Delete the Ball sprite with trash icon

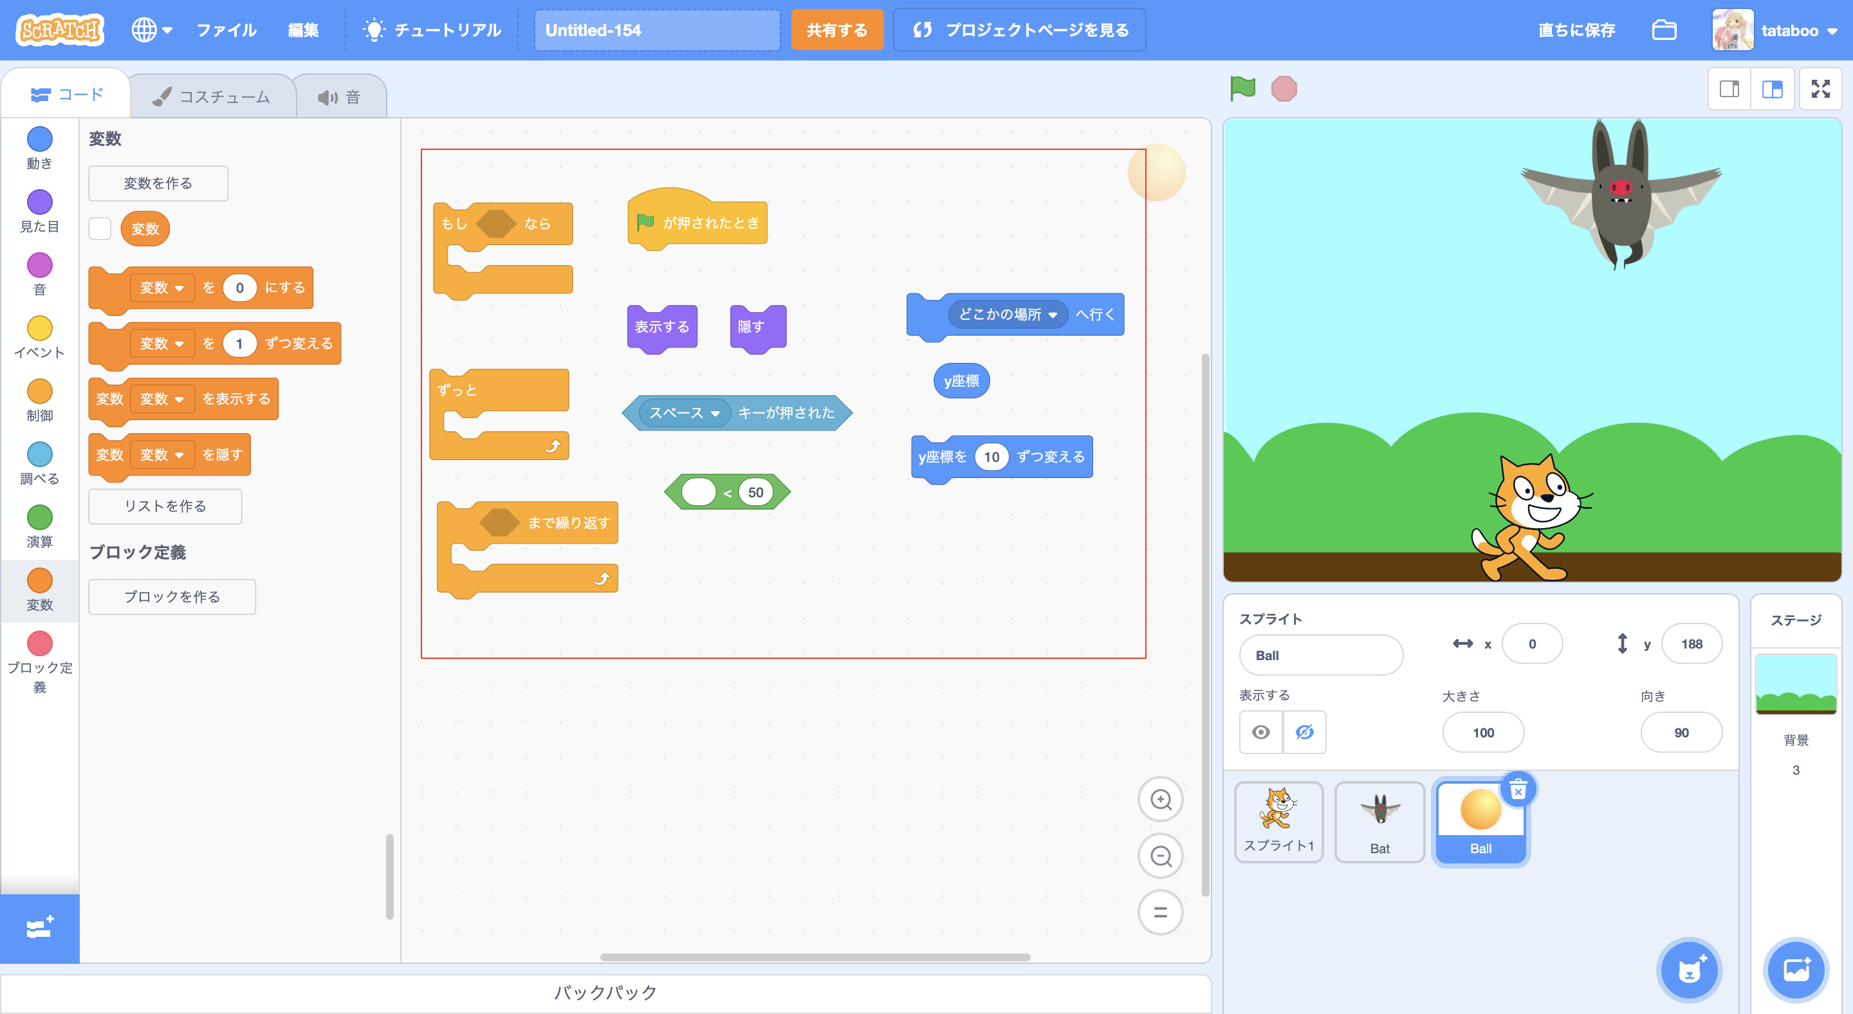pyautogui.click(x=1518, y=790)
